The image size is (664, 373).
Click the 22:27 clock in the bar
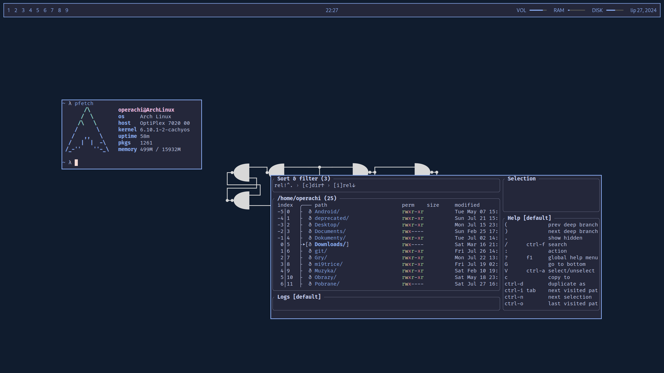pos(332,10)
